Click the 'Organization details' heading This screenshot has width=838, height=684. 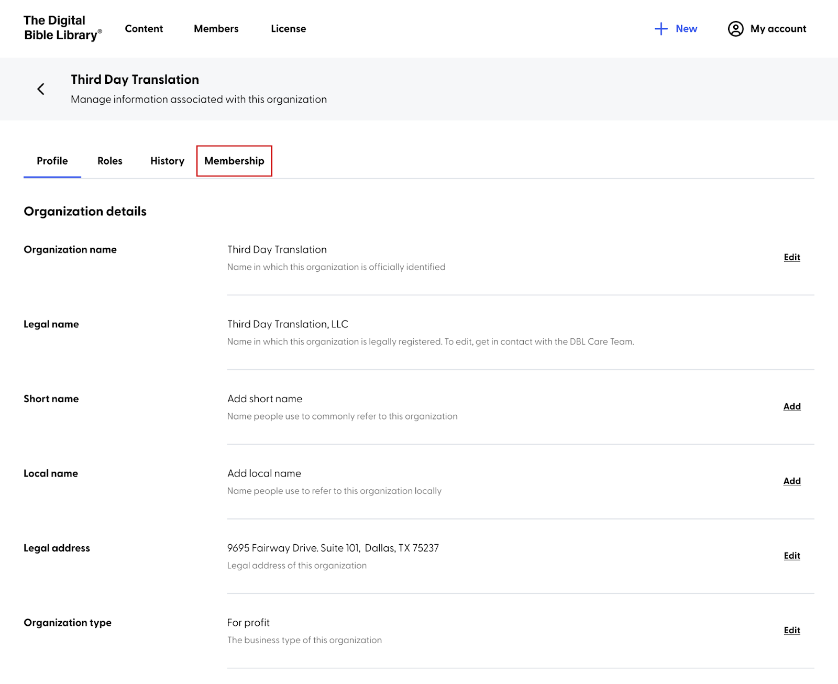click(85, 212)
